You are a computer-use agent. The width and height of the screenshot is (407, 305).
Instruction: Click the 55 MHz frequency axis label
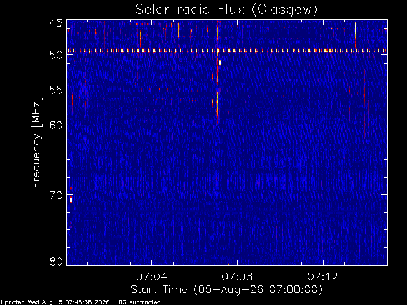(56, 90)
